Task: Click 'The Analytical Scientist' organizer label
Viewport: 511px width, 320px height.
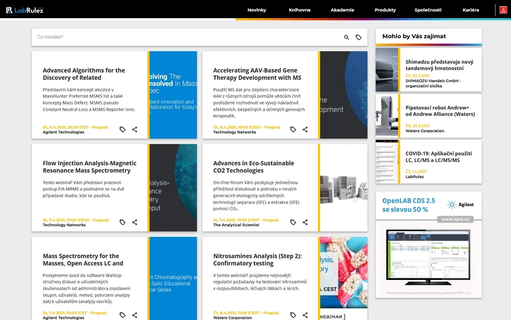Action: 236,225
